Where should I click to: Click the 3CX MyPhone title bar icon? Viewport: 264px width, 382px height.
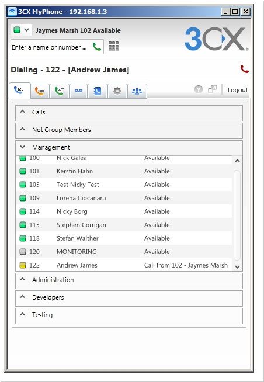coord(12,12)
